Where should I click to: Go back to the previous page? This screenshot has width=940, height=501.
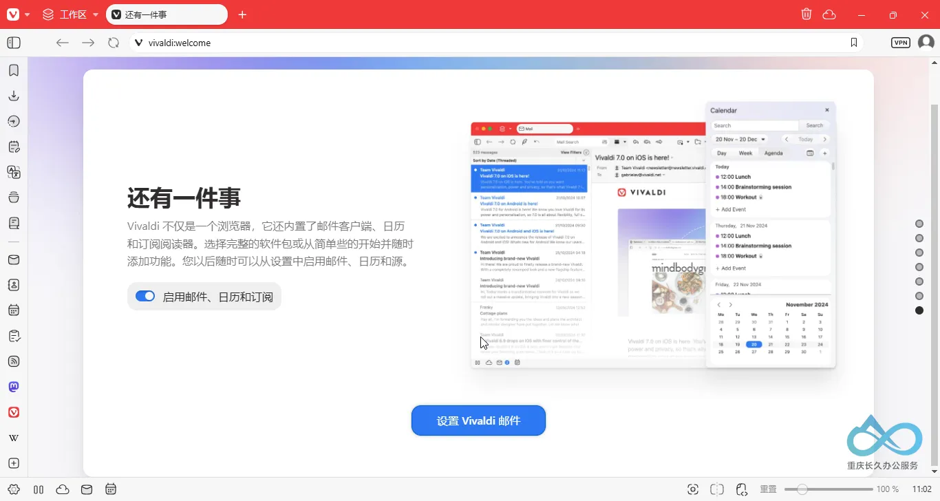63,43
